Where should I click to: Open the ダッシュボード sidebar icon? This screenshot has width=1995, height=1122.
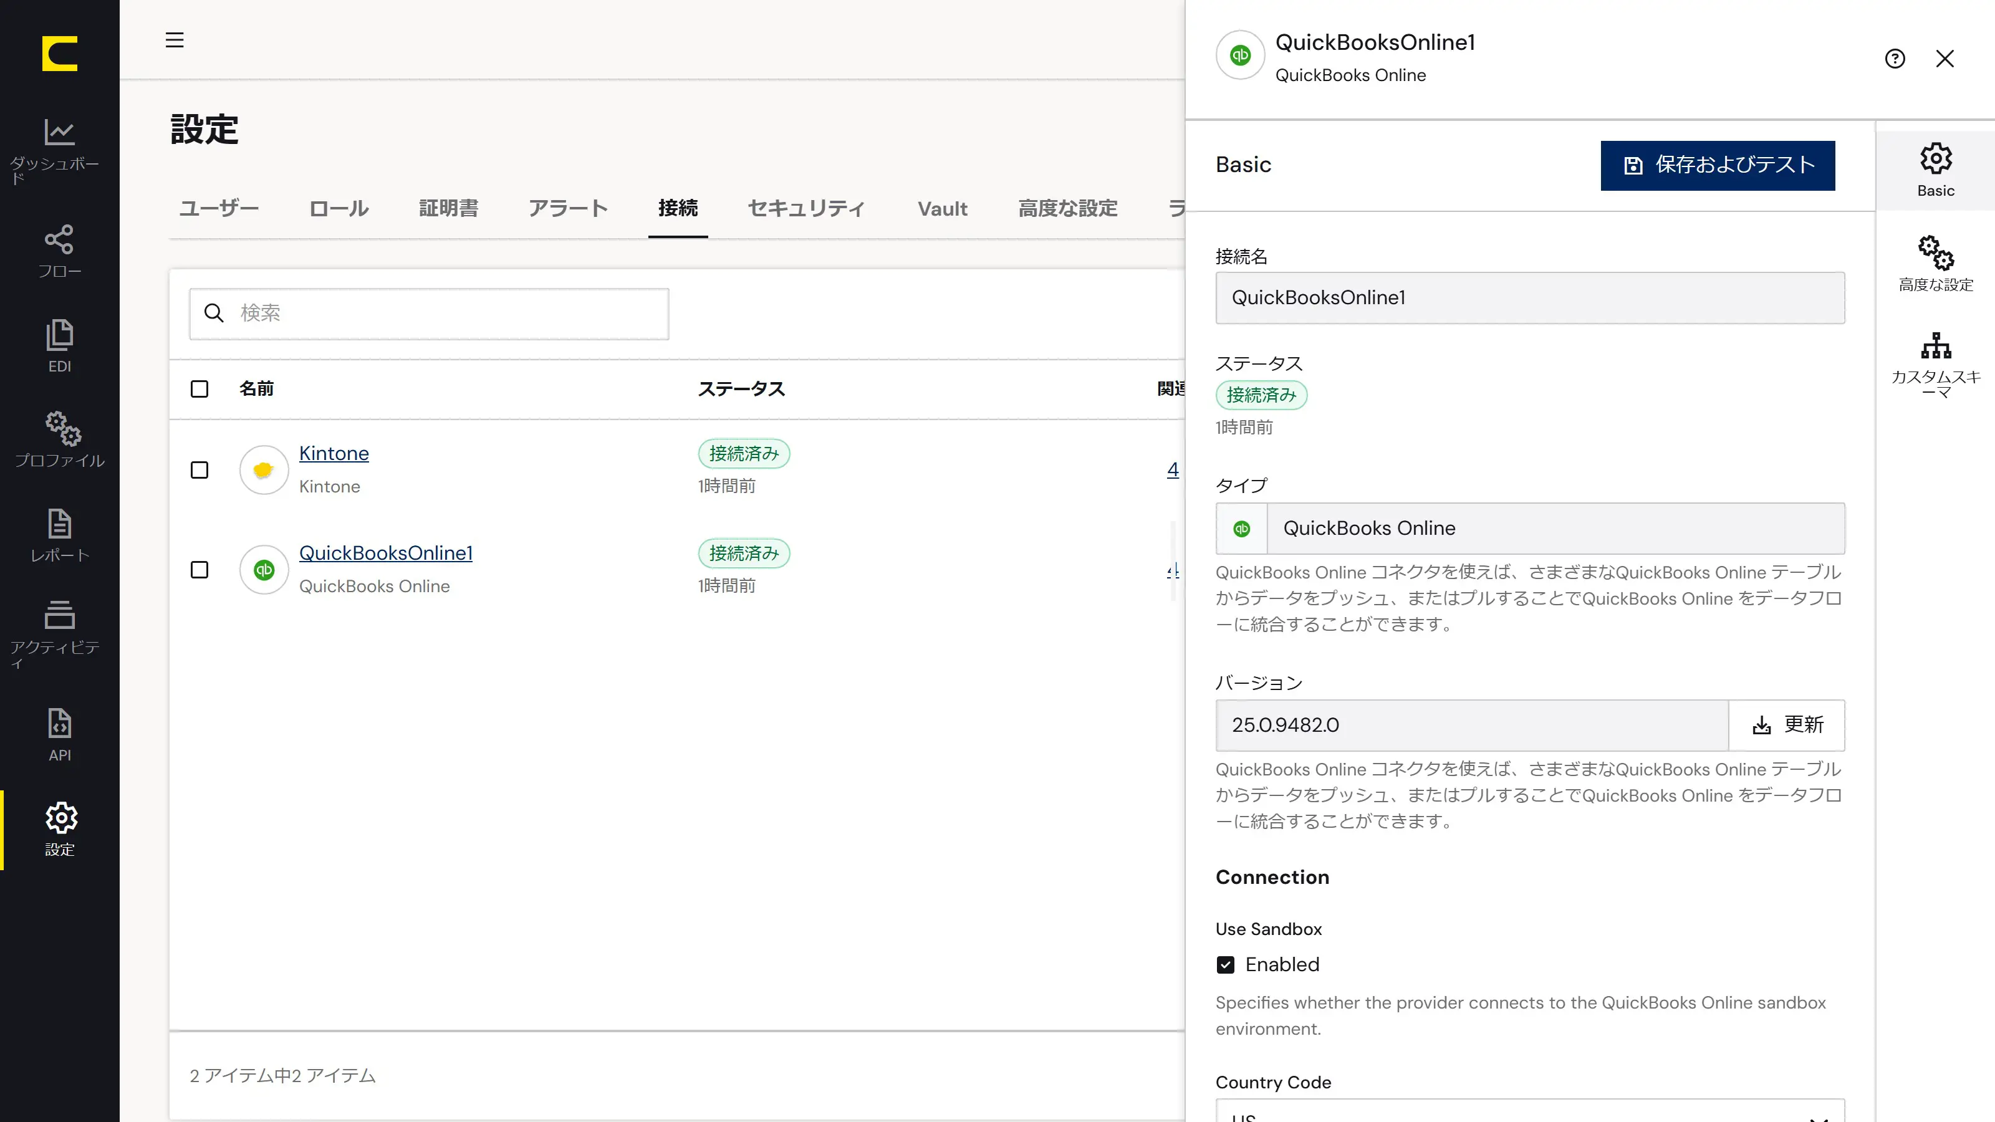[60, 132]
